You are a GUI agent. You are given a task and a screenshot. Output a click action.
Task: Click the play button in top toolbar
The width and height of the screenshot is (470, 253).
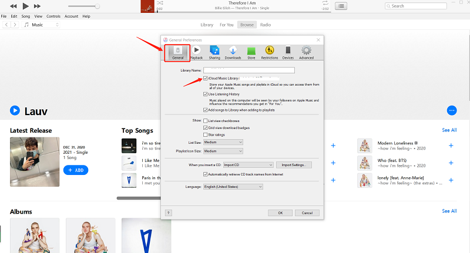pyautogui.click(x=25, y=6)
